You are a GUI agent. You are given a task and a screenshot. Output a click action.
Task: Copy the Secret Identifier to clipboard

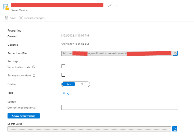(x=175, y=53)
